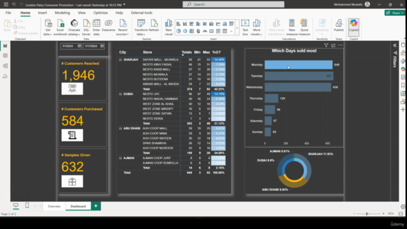Add a Text box
The image size is (407, 229).
tap(245, 27)
